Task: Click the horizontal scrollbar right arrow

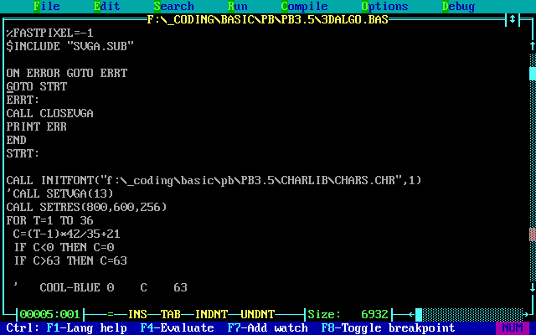Action: click(526, 314)
